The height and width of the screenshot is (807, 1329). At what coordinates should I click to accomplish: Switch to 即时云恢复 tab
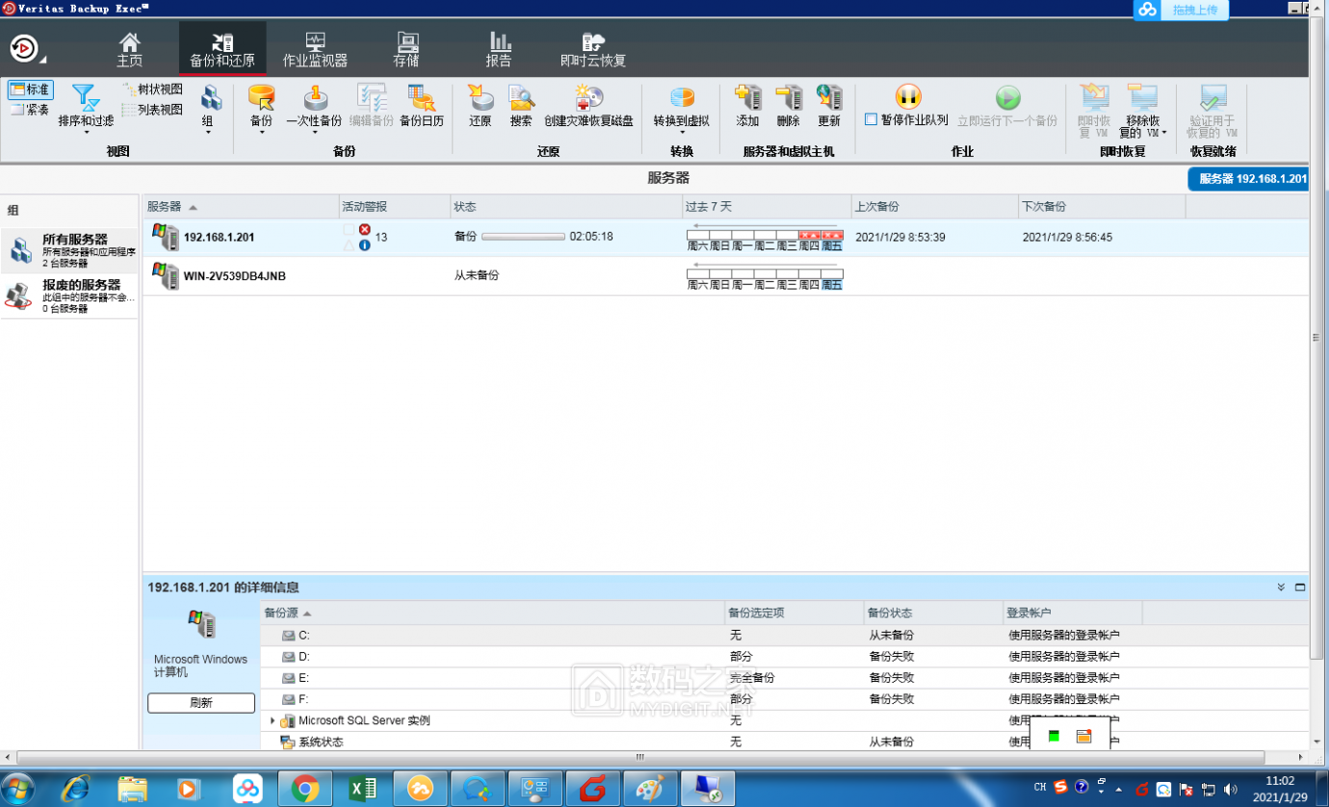pyautogui.click(x=593, y=49)
